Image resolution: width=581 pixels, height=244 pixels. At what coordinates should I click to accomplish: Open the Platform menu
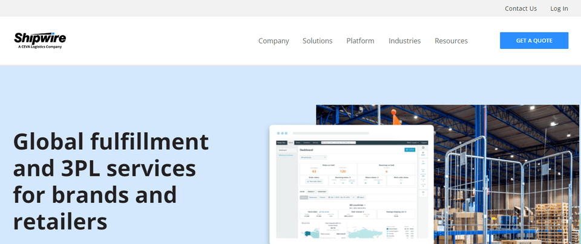pos(360,40)
